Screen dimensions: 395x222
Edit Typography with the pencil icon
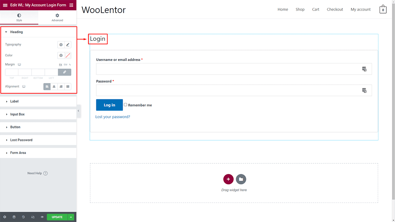(68, 45)
